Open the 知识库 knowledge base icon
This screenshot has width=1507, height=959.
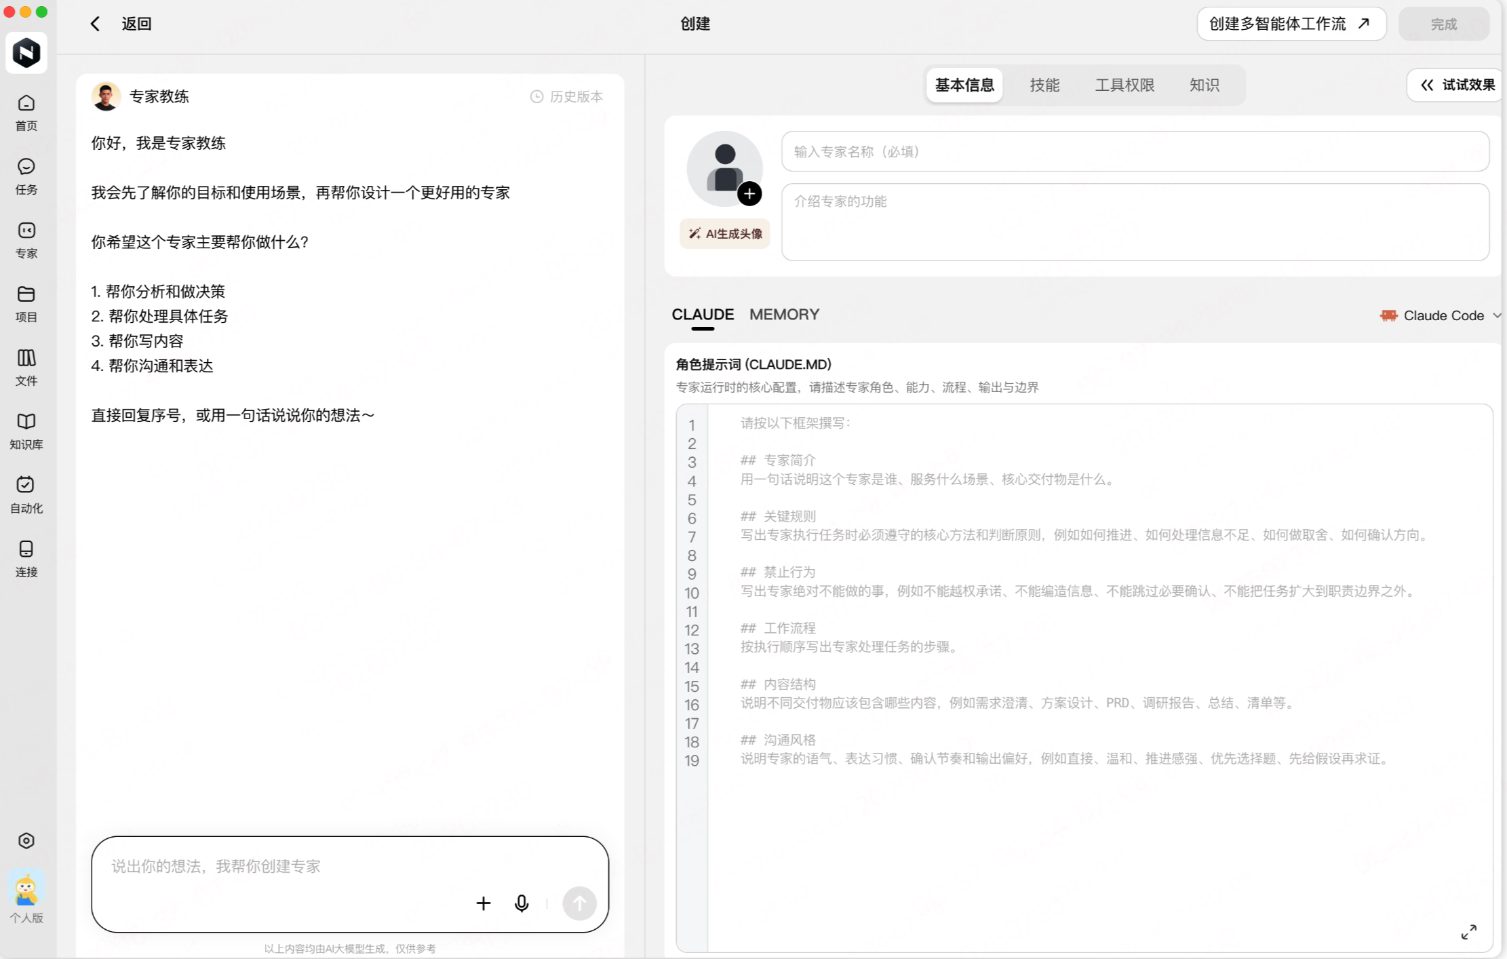[x=26, y=431]
